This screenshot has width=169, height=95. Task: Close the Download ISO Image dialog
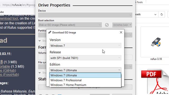[121, 32]
